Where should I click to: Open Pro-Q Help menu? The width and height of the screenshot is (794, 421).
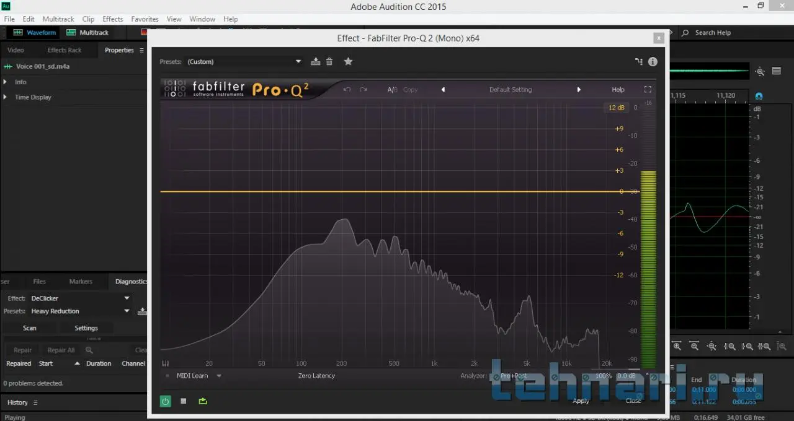[618, 90]
